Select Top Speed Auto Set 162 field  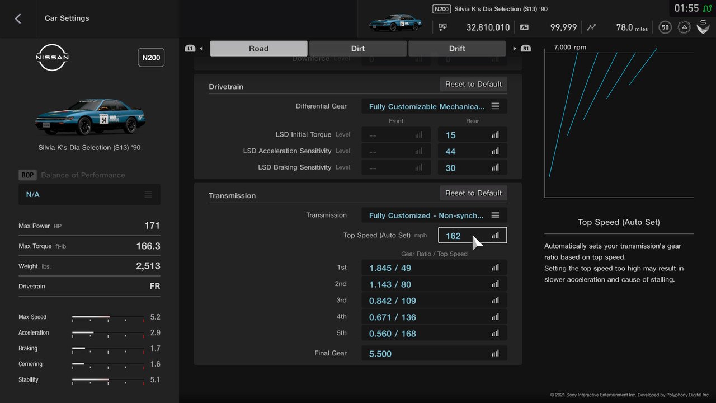point(473,235)
